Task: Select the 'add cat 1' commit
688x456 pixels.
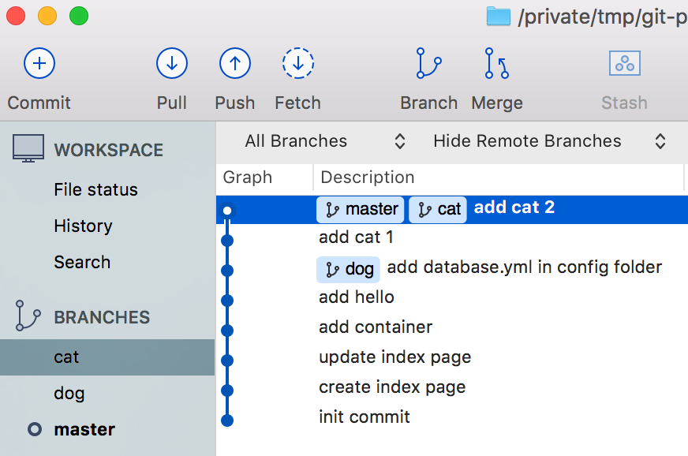Action: (x=356, y=237)
